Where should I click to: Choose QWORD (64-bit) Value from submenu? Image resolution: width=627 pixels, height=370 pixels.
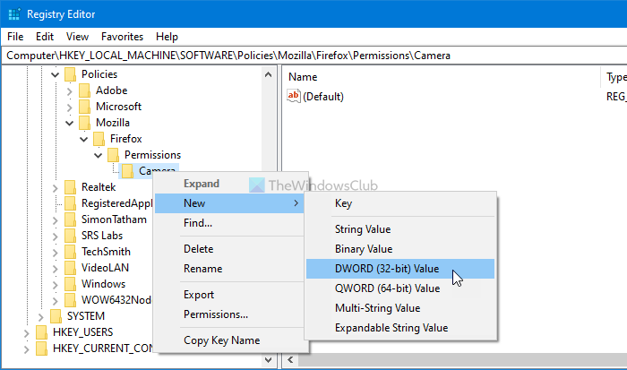click(400, 288)
